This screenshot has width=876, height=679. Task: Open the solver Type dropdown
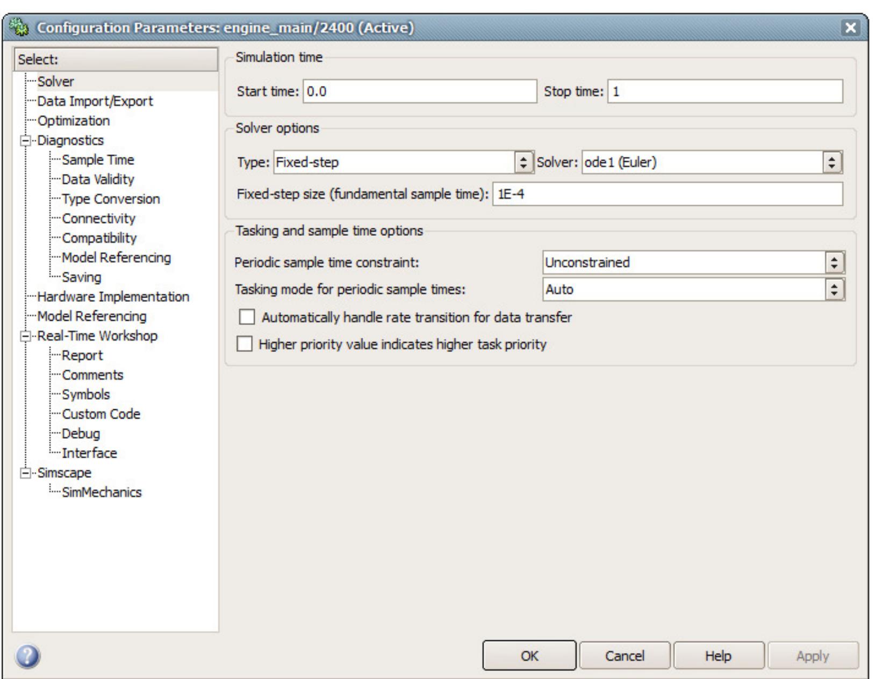(404, 162)
